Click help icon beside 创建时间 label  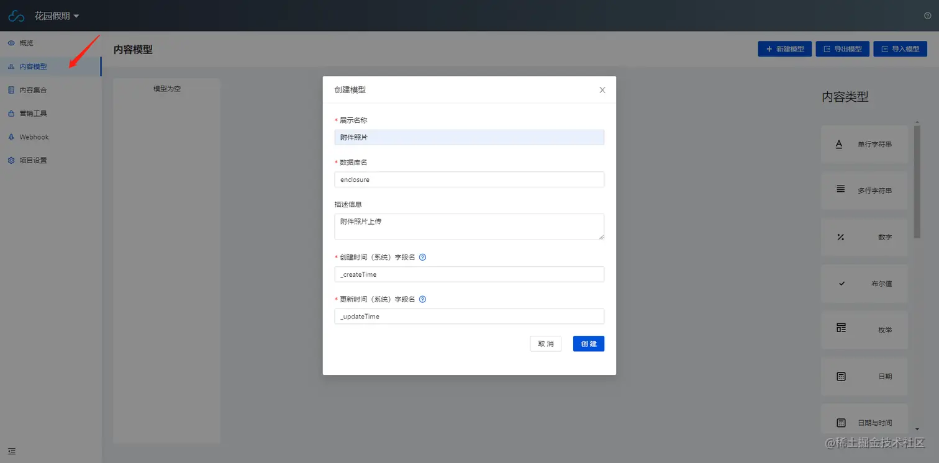tap(422, 257)
